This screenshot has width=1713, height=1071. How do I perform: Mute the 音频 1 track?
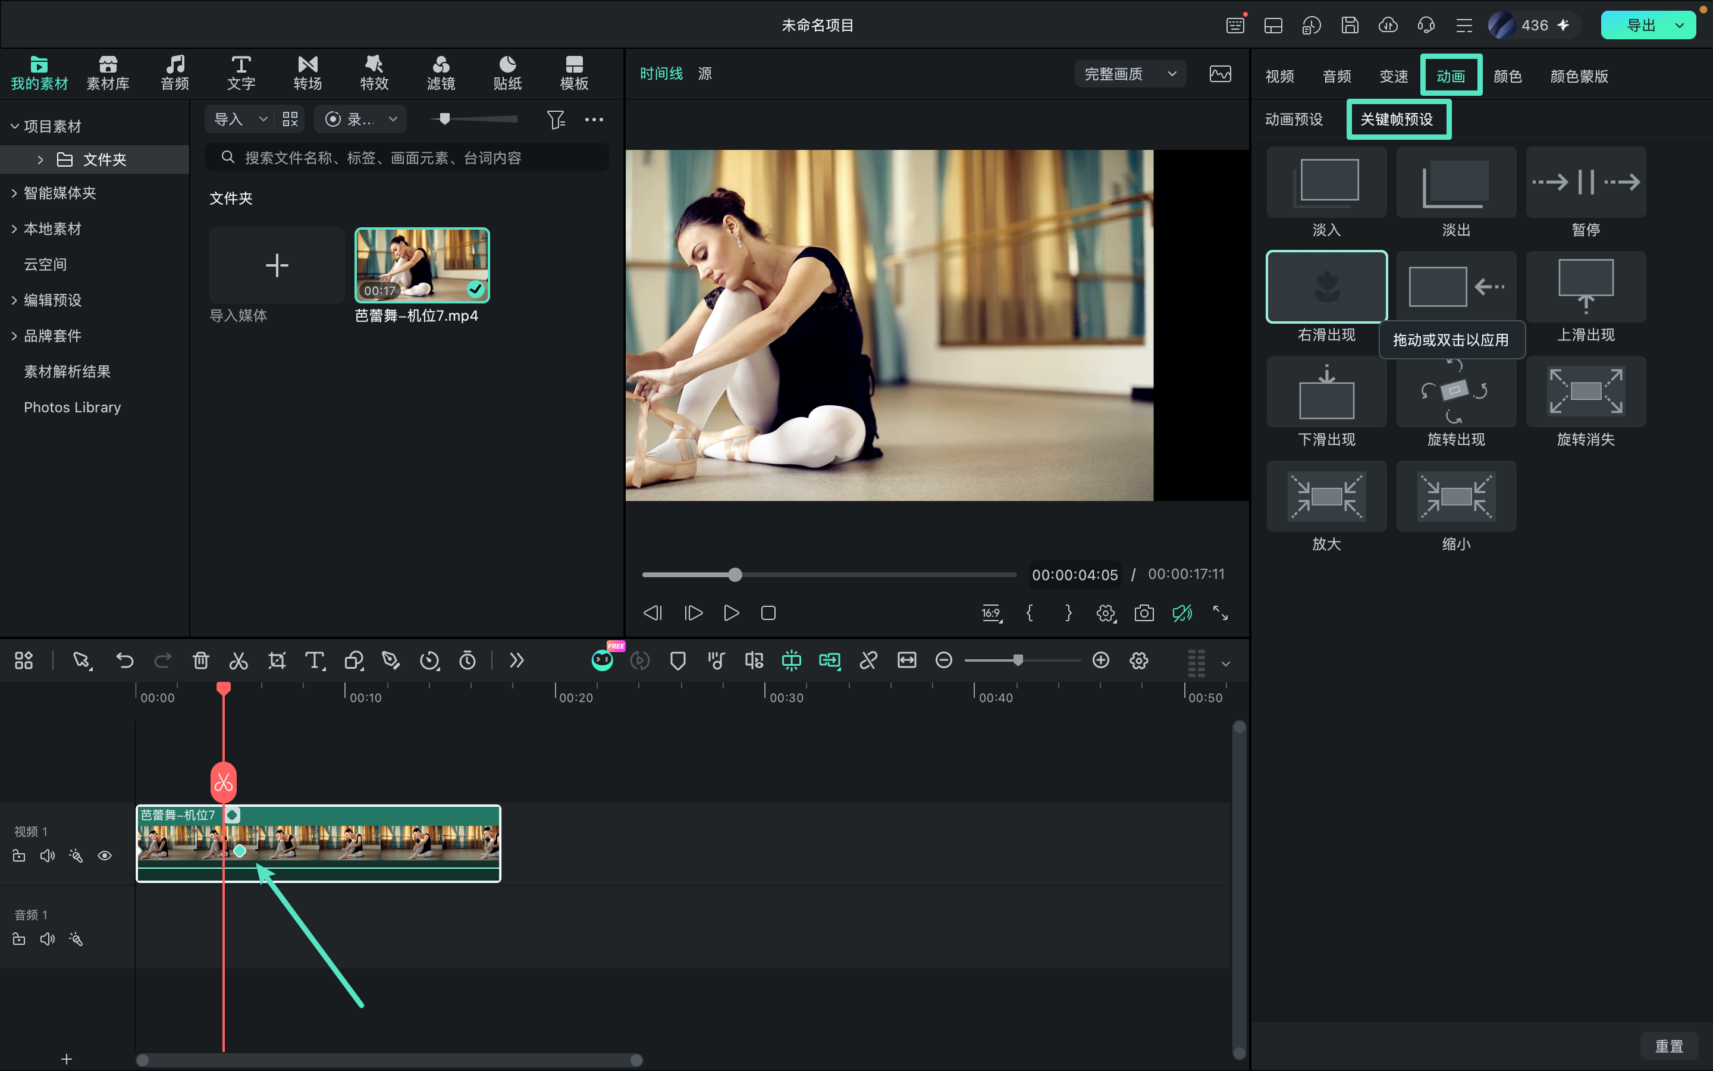[48, 940]
